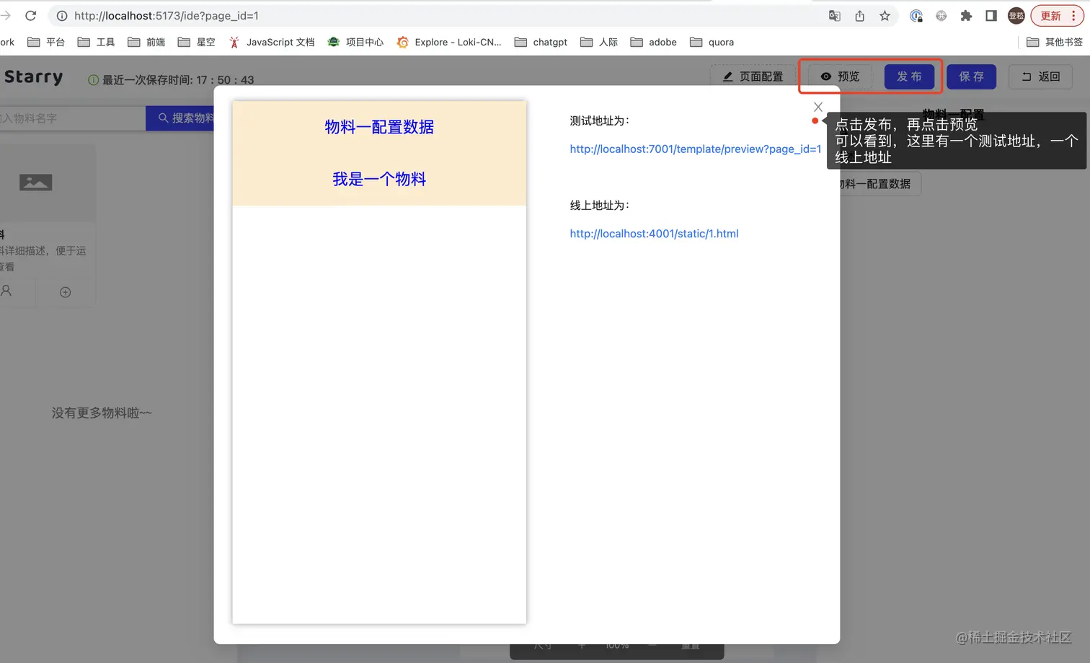Screen dimensions: 1090x663
Task: Open the Chrome three-dot menu
Action: tap(1073, 16)
